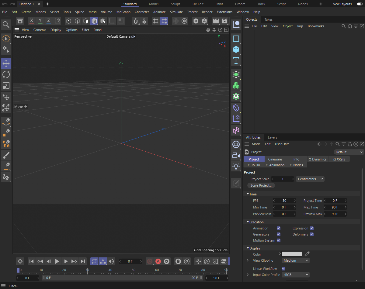Viewport: 365px width, 289px height.
Task: Add a Light object
Action: tap(236, 166)
